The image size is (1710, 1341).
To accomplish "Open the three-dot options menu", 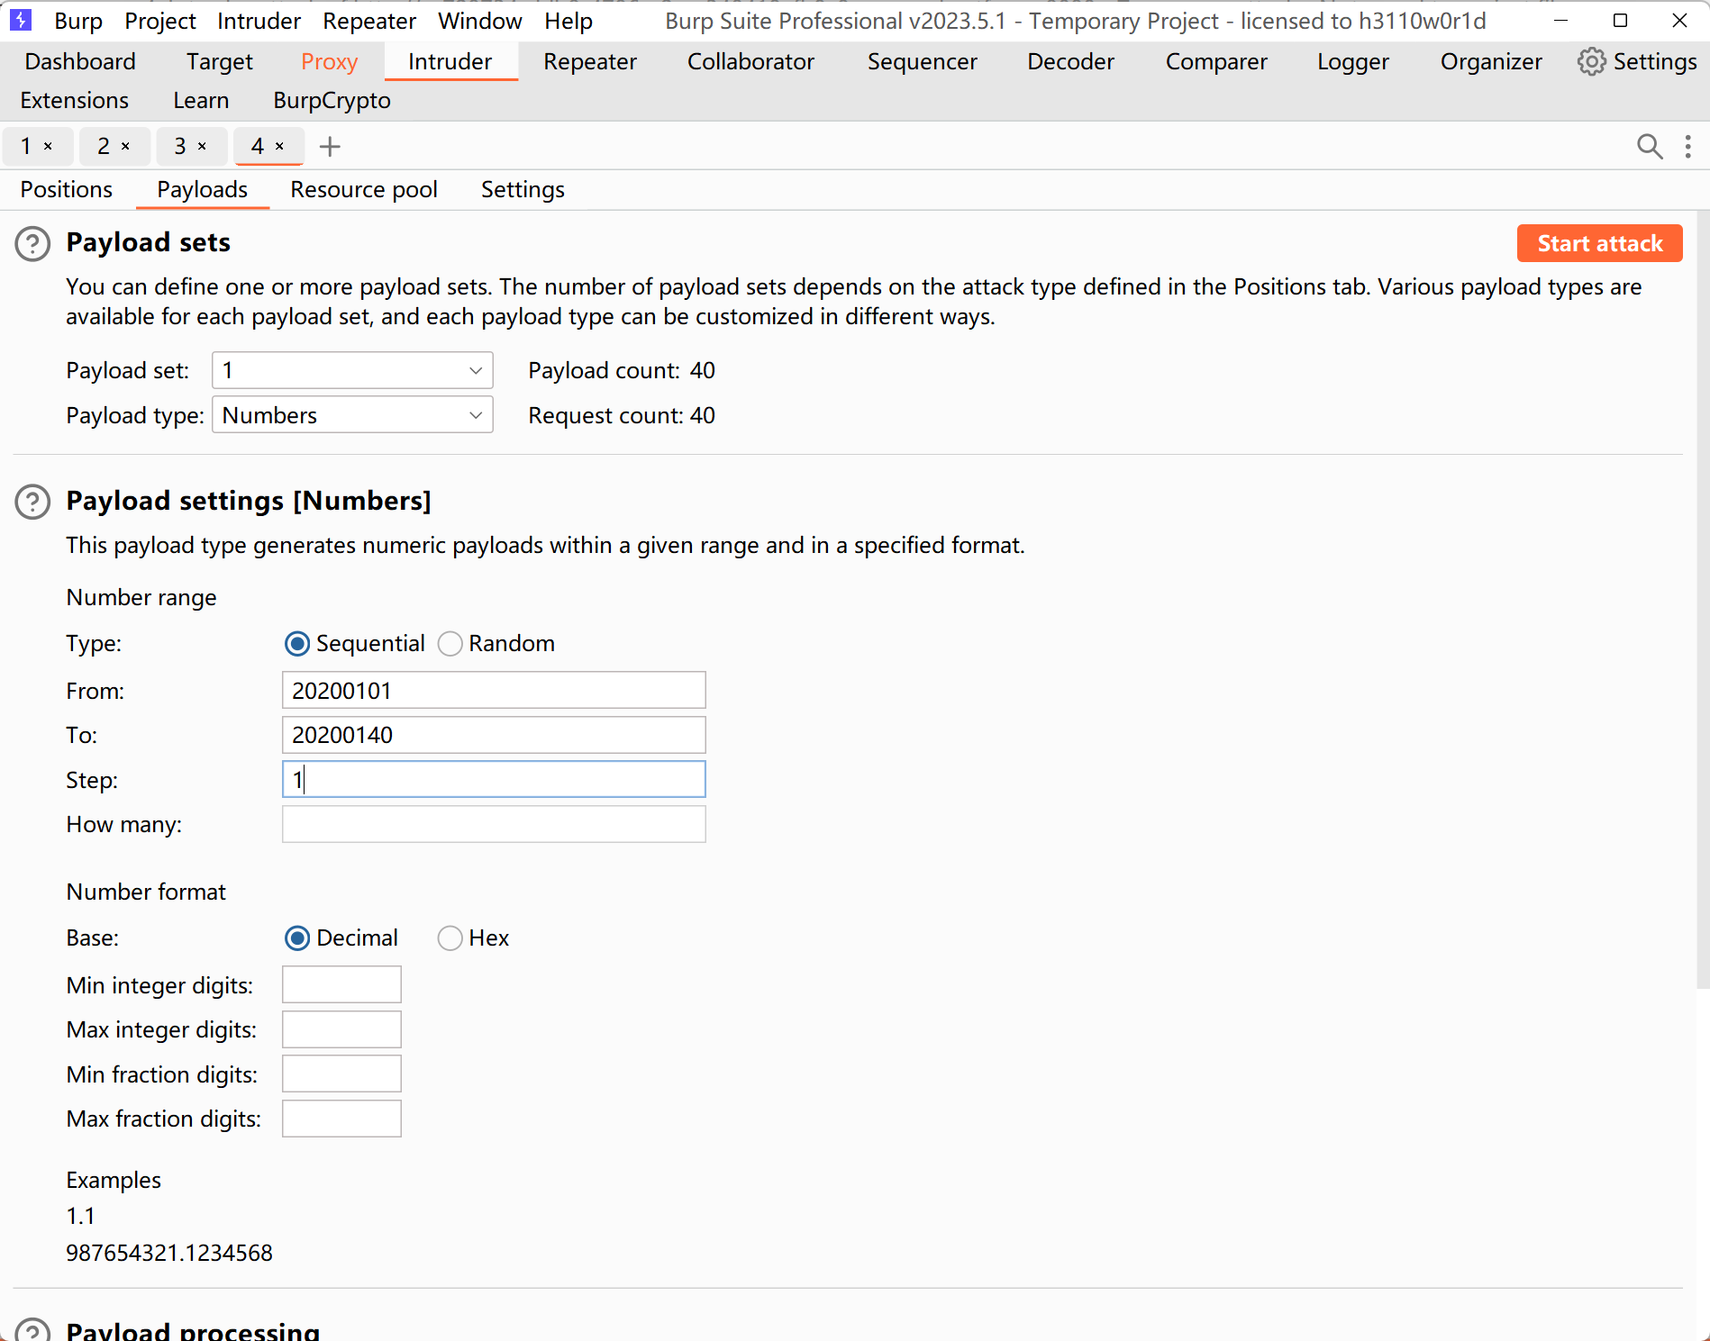I will tap(1688, 146).
